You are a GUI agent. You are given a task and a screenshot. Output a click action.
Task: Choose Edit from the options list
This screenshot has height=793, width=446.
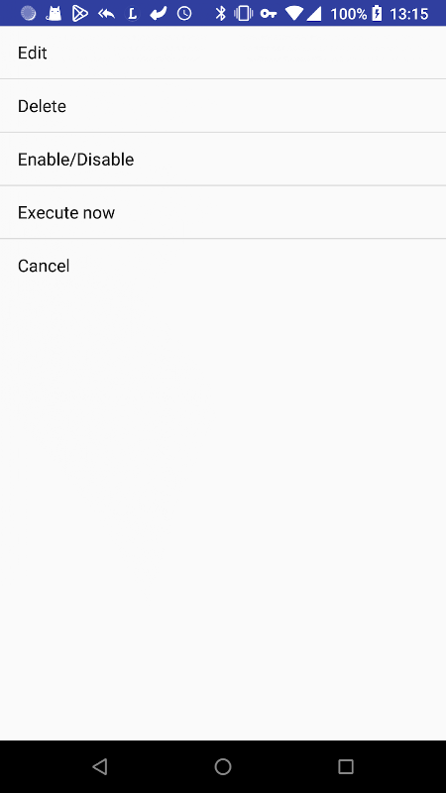(223, 53)
